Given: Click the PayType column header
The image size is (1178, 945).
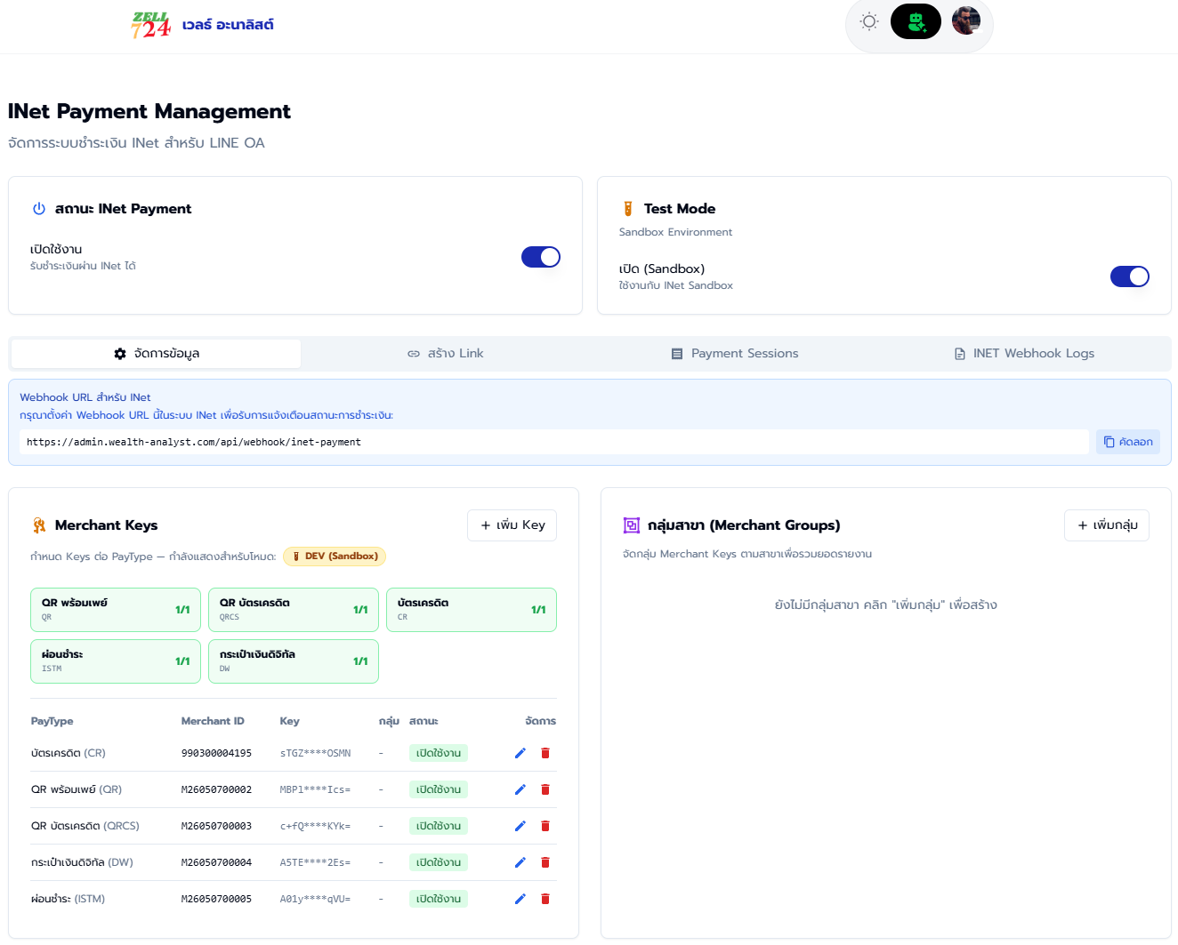Looking at the screenshot, I should pyautogui.click(x=52, y=721).
